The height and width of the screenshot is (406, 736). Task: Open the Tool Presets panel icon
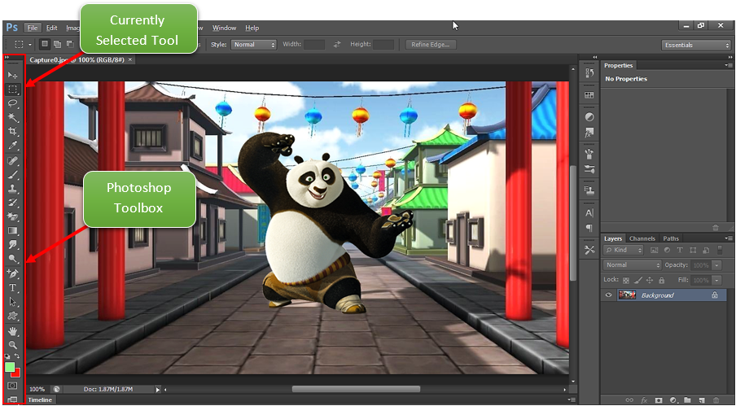point(589,250)
